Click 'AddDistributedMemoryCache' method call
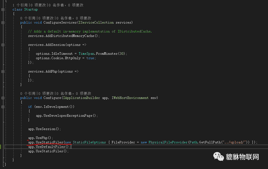268x169 pixels. click(70, 36)
